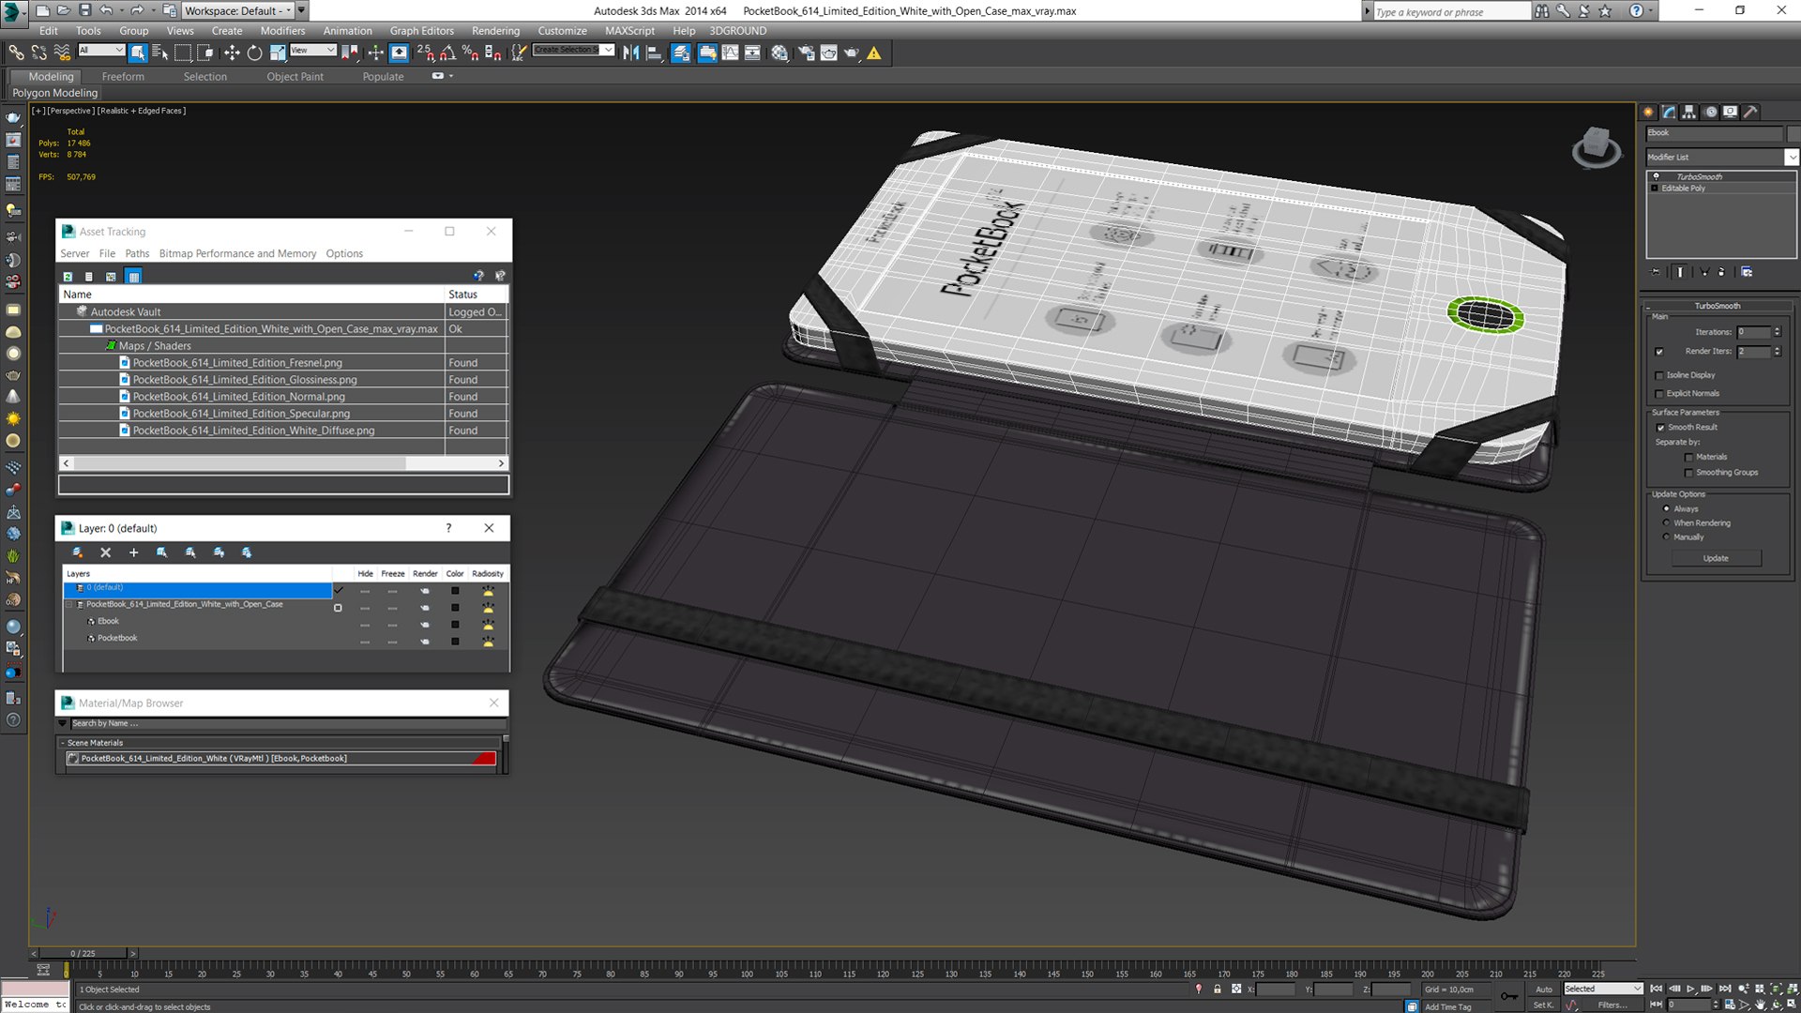The image size is (1801, 1013).
Task: Enable the Isoline Display checkbox
Action: coord(1659,375)
